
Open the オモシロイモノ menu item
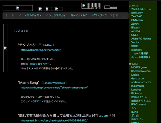33,15
